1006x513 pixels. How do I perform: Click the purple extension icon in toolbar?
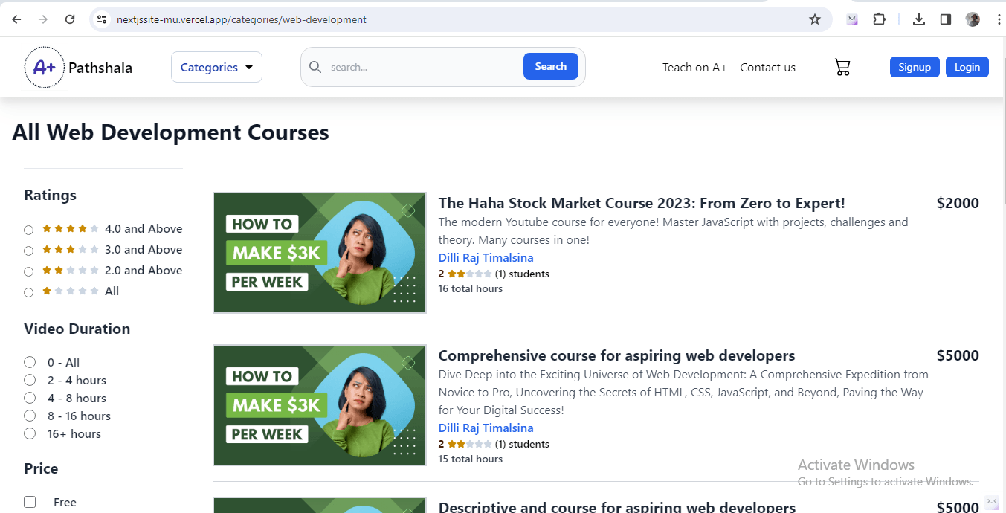(x=852, y=19)
